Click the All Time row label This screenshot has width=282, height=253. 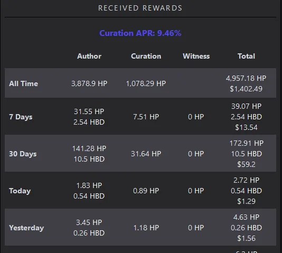24,83
